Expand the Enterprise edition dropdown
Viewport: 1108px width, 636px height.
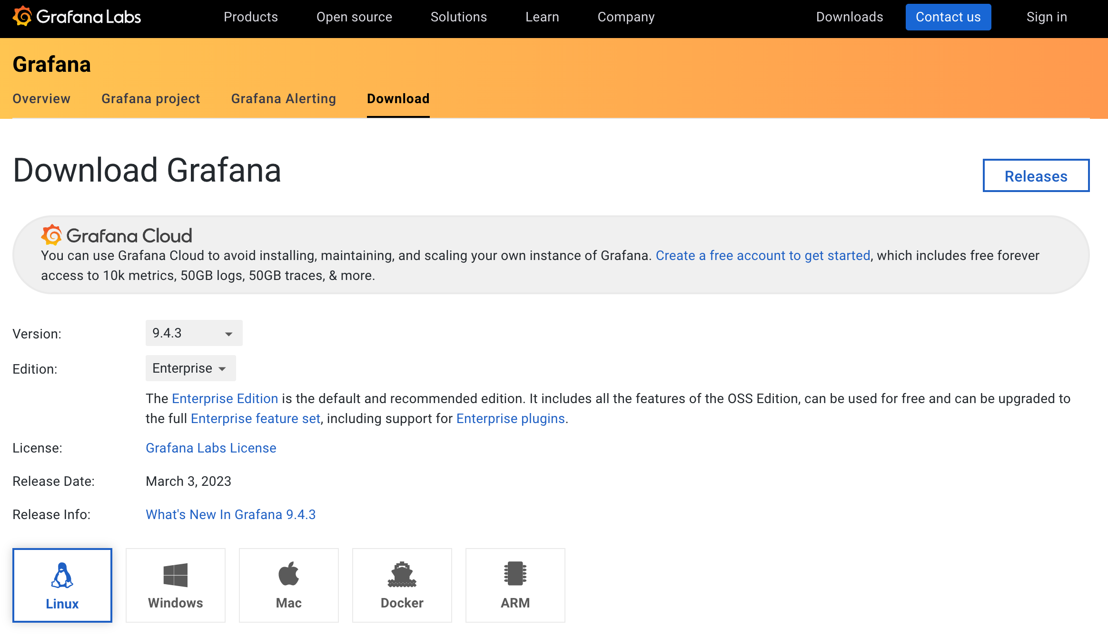click(190, 368)
